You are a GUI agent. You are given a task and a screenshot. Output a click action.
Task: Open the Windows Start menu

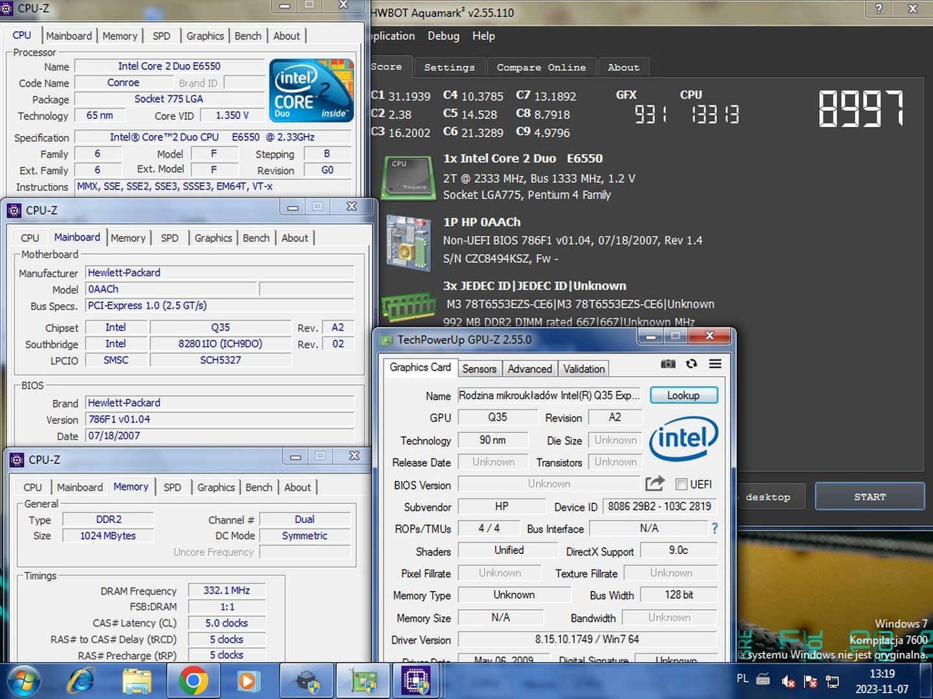point(24,681)
